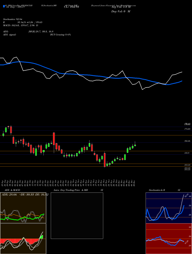Click the empty Intra Day Trading chart box
Viewport: 192px width, 254px height.
(77, 216)
